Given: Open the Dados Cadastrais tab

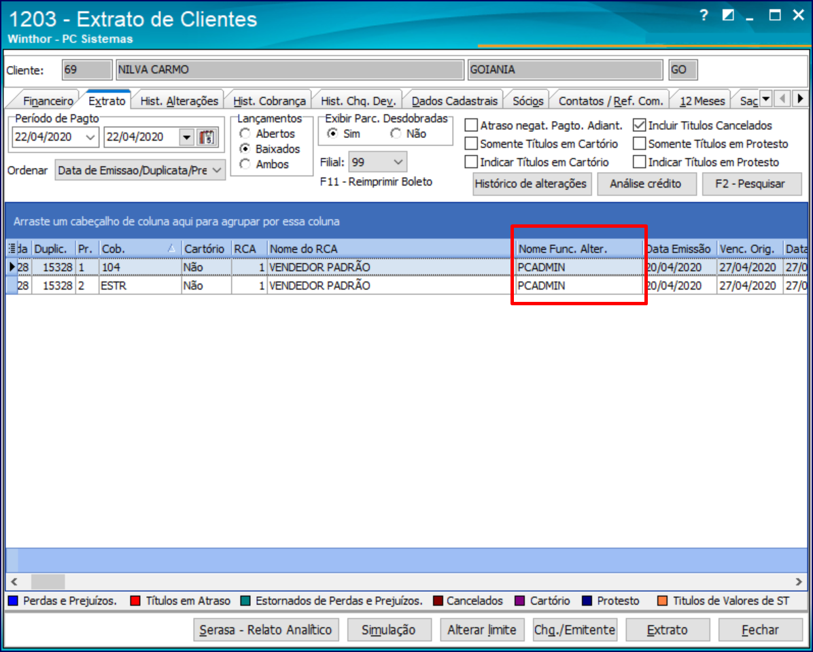Looking at the screenshot, I should (x=455, y=101).
